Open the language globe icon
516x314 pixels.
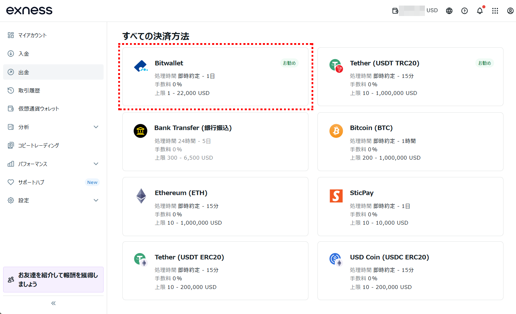tap(449, 11)
